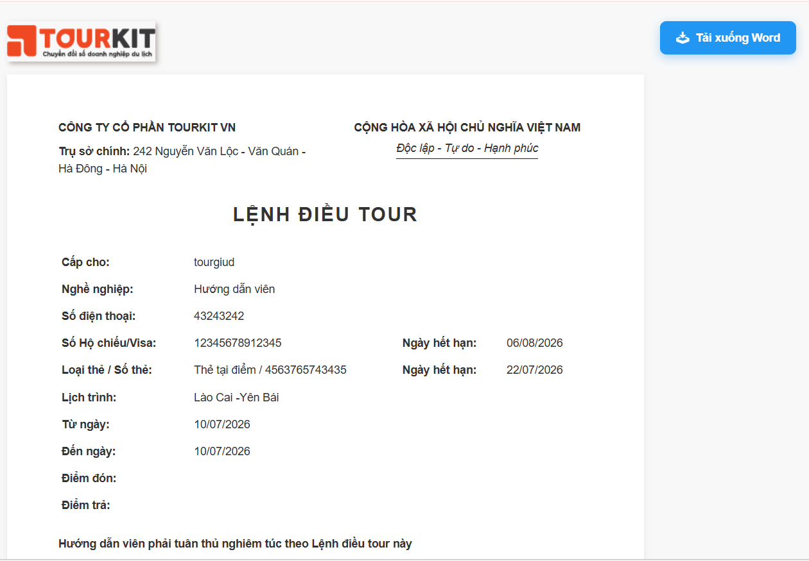This screenshot has width=809, height=561.
Task: Click the Từ ngày date value
Action: pyautogui.click(x=222, y=424)
